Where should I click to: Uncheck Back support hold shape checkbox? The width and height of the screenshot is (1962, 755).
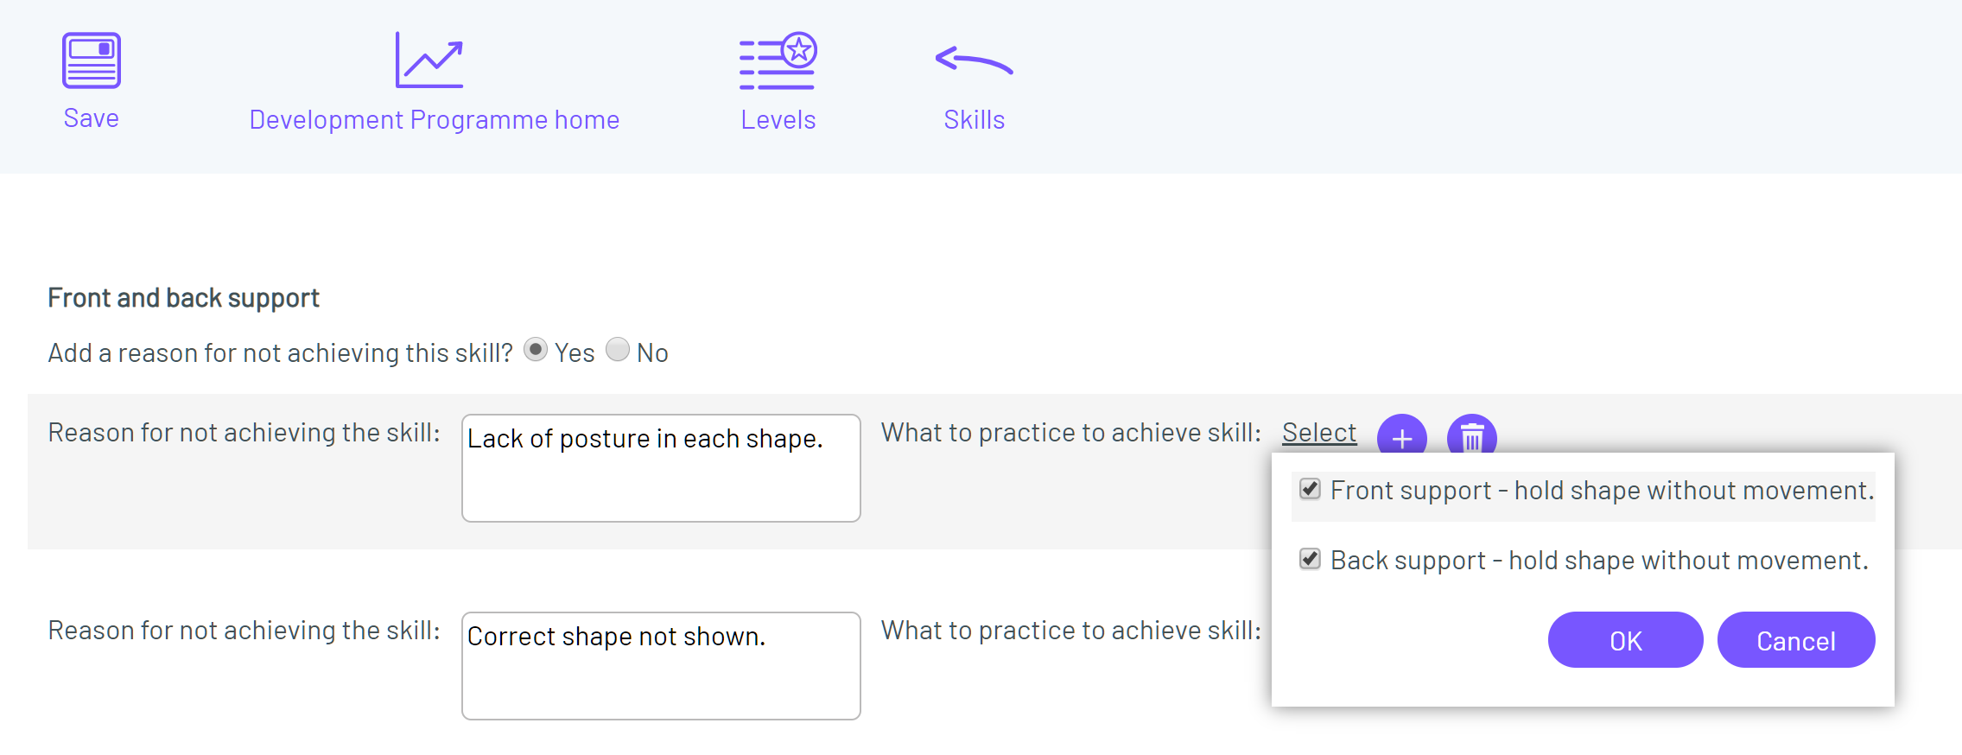(1310, 559)
